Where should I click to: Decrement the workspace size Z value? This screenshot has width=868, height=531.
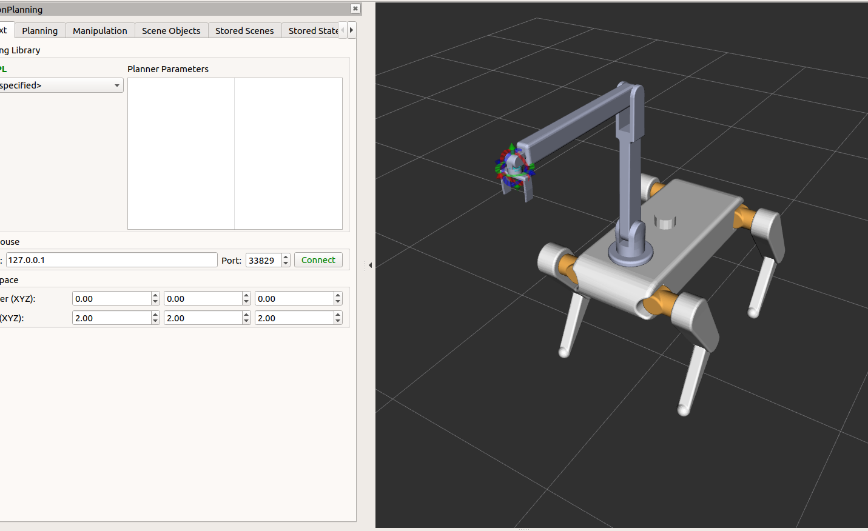tap(338, 321)
